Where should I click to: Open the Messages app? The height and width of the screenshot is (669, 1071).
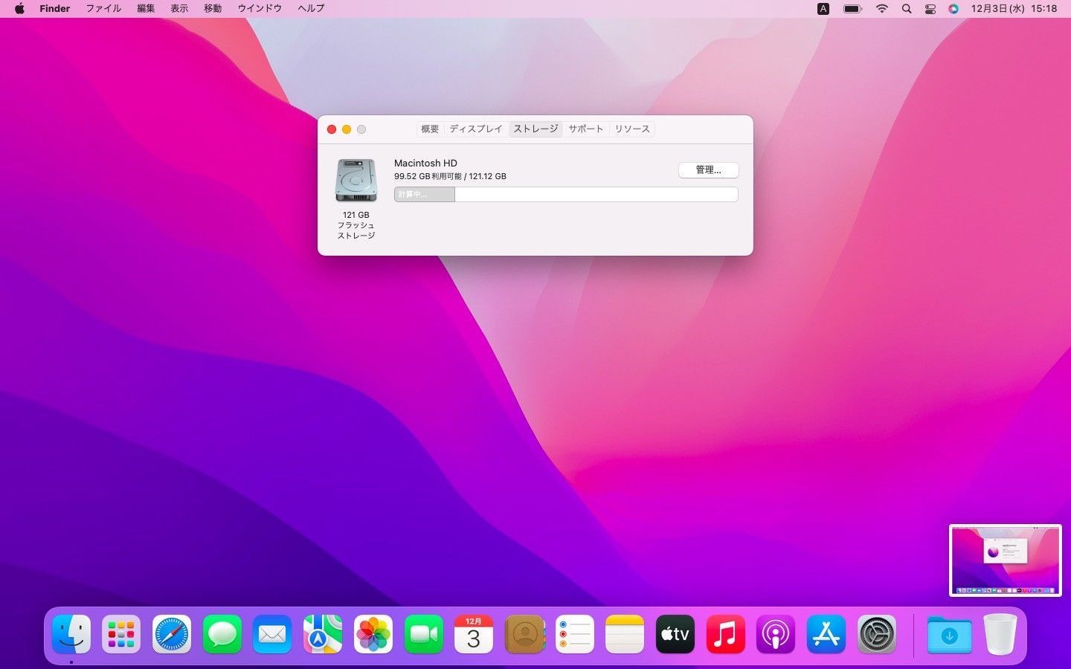click(x=222, y=633)
